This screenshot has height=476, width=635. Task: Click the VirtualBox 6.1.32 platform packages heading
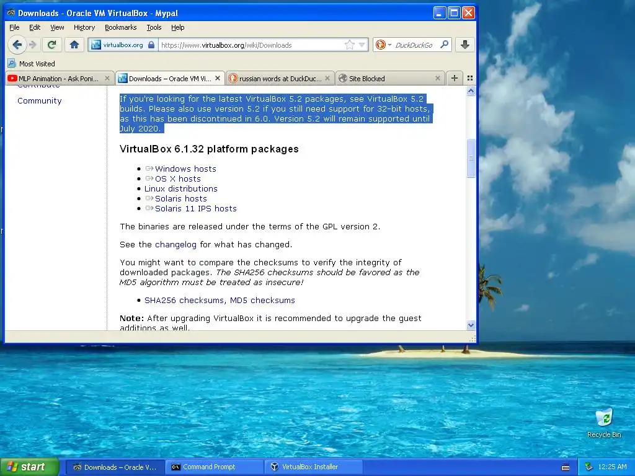coord(209,149)
